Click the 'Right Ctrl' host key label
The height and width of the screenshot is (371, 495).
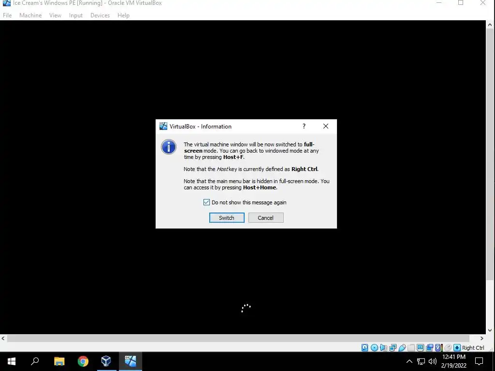(x=473, y=348)
